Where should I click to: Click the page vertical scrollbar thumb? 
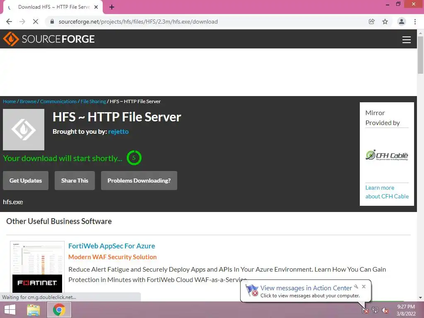point(421,55)
